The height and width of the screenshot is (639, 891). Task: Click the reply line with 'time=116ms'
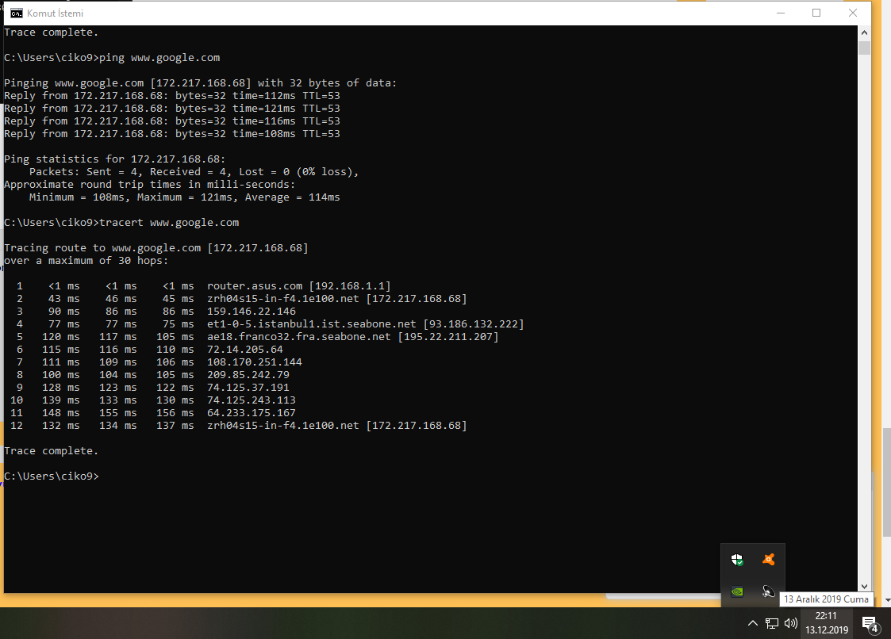point(172,121)
